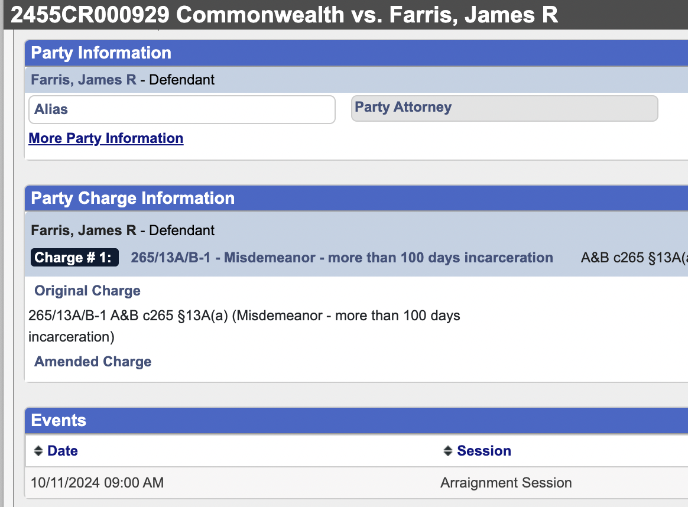
Task: Select the Party Attorney panel
Action: point(504,108)
